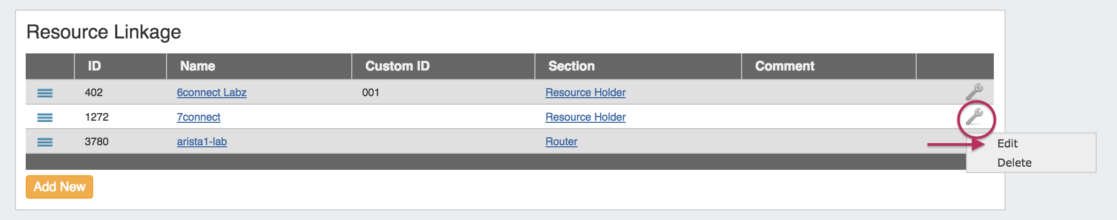Follow the 7connect name link

point(199,117)
